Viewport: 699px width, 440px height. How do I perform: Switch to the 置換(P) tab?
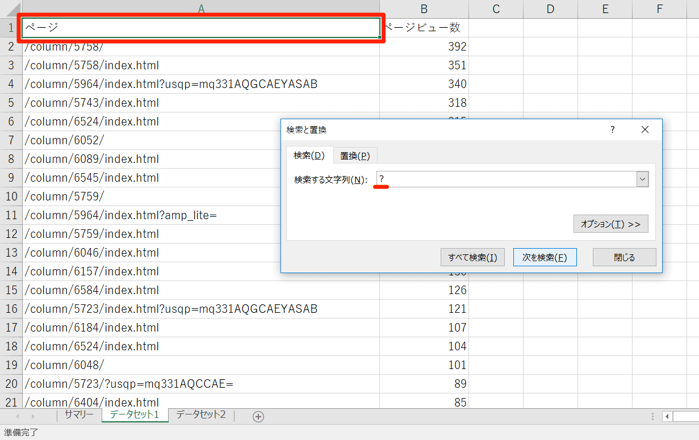(x=355, y=156)
